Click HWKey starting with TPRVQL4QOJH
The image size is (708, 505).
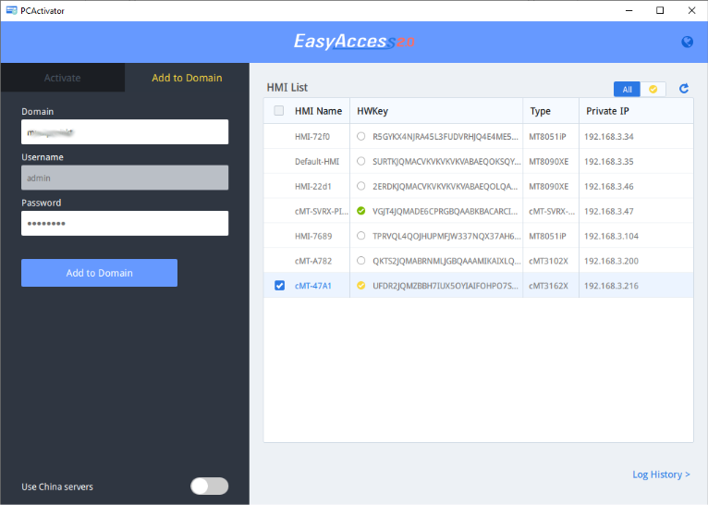tap(446, 236)
